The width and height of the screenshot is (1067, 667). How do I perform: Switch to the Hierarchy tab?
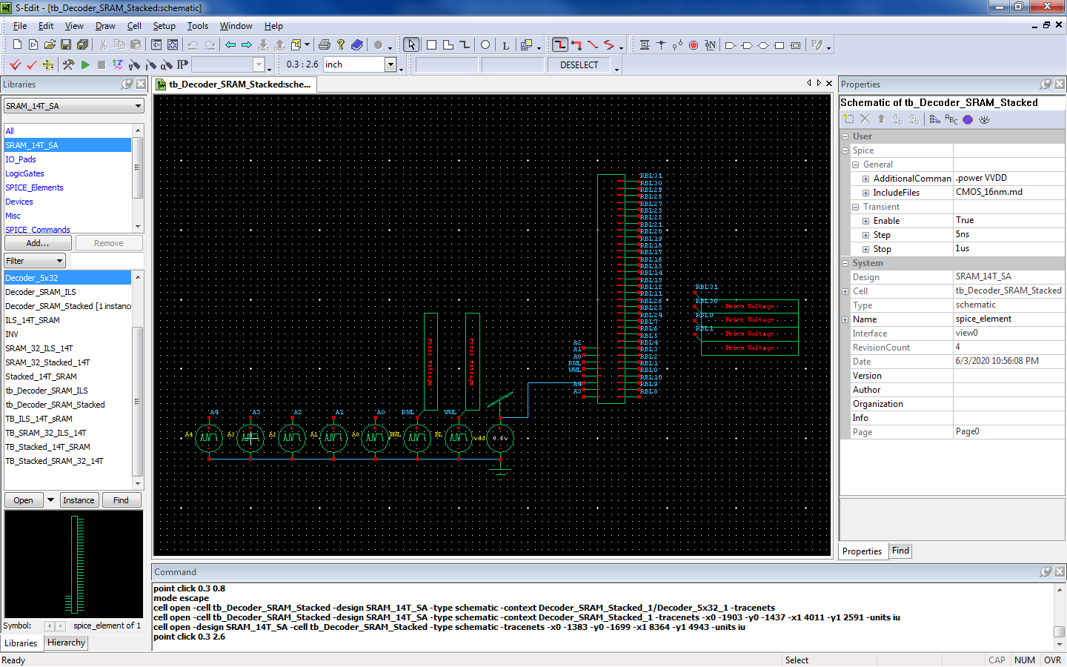click(66, 643)
